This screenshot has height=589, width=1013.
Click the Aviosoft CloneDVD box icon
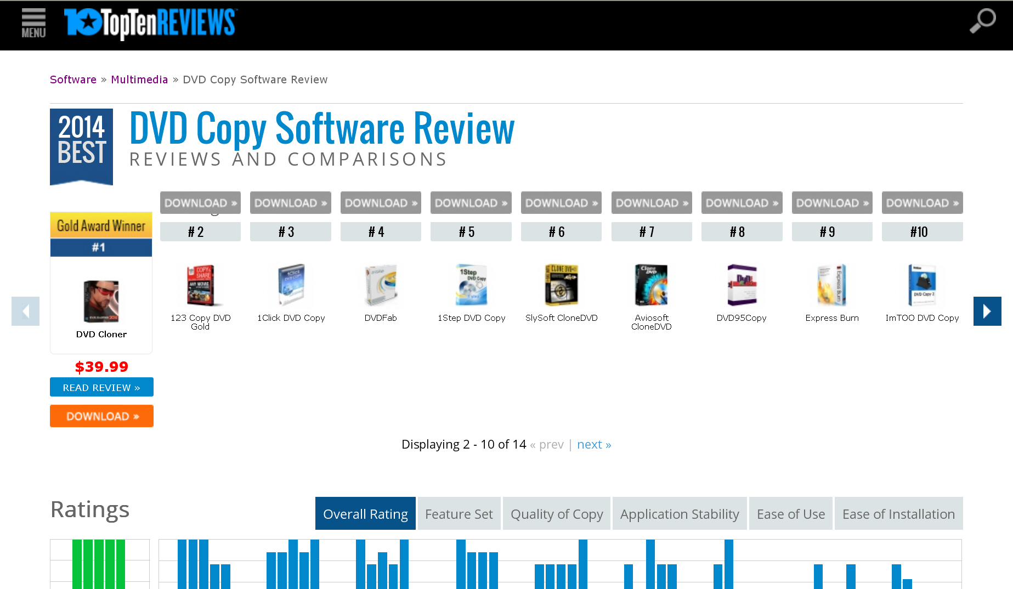652,285
